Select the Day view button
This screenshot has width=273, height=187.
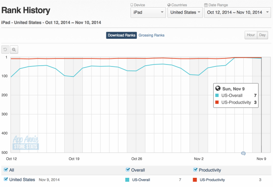coord(263,35)
